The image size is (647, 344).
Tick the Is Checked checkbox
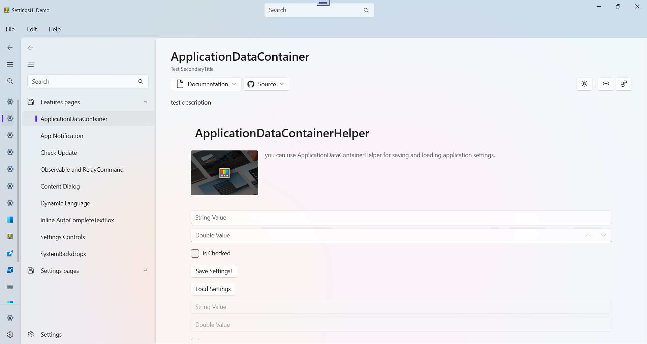[x=195, y=253]
